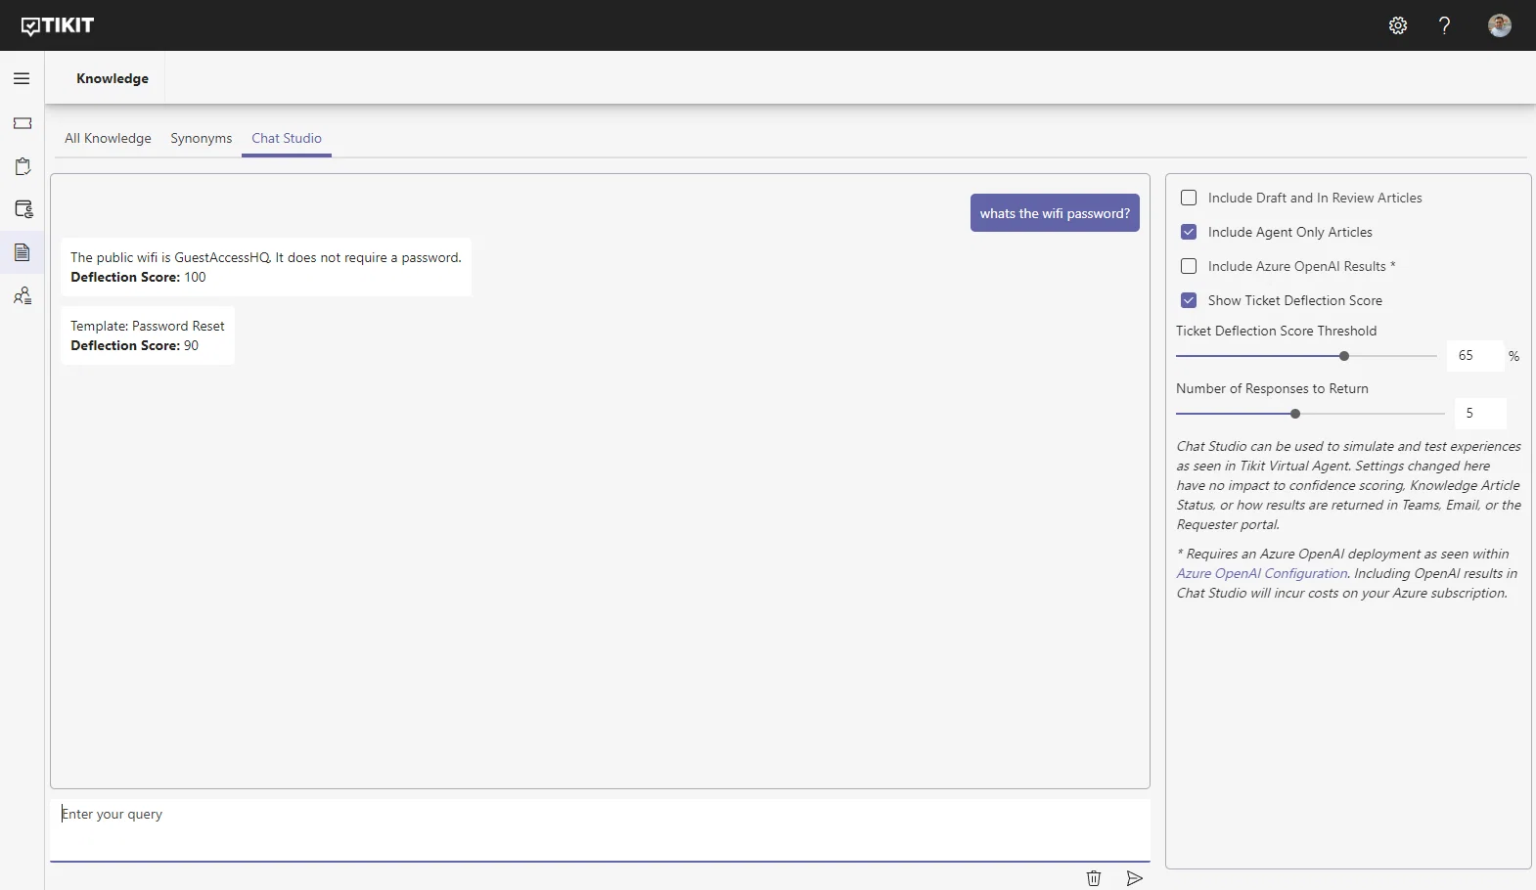1536x890 pixels.
Task: Click the TIKIT logo
Action: pyautogui.click(x=58, y=25)
